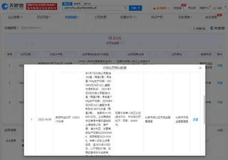Select the 经营风险 tab

pyautogui.click(x=71, y=16)
